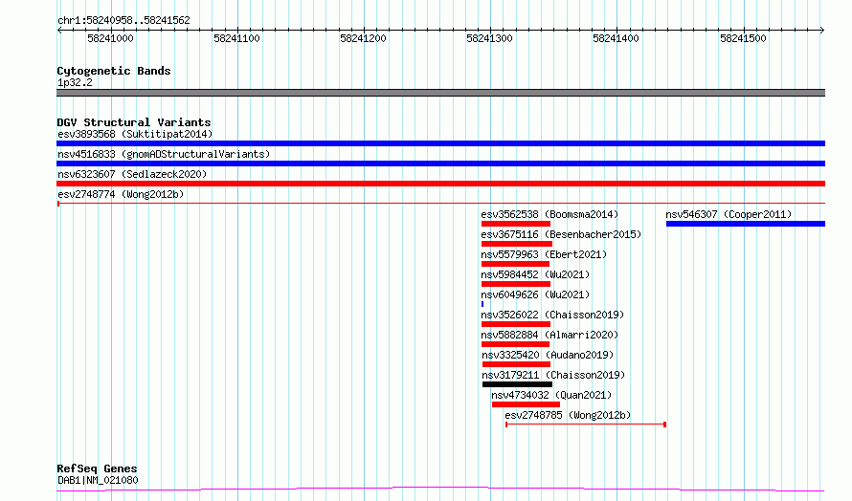Select the red bar under nsv5984452

pyautogui.click(x=516, y=284)
